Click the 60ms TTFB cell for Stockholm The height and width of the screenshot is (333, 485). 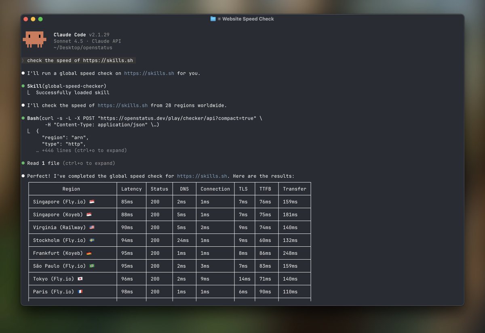(x=265, y=240)
